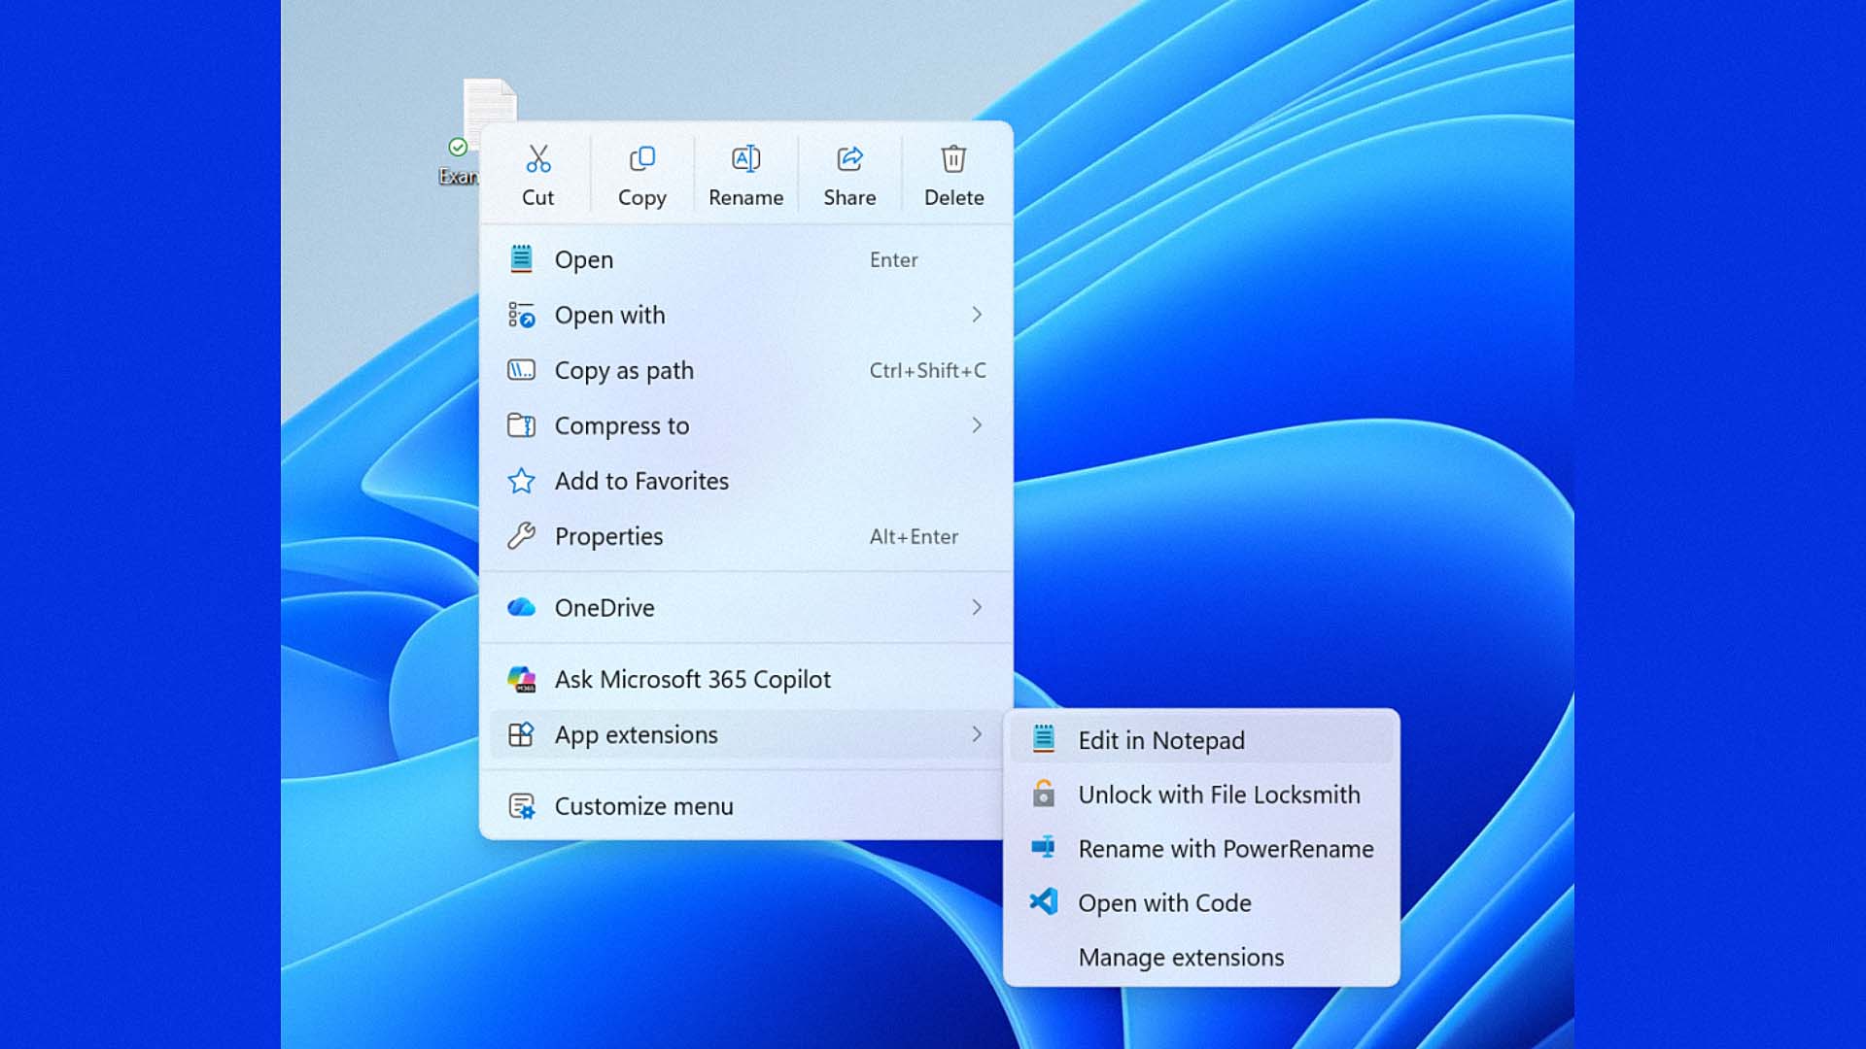1866x1049 pixels.
Task: Select Ask Microsoft 365 Copilot
Action: (x=746, y=679)
